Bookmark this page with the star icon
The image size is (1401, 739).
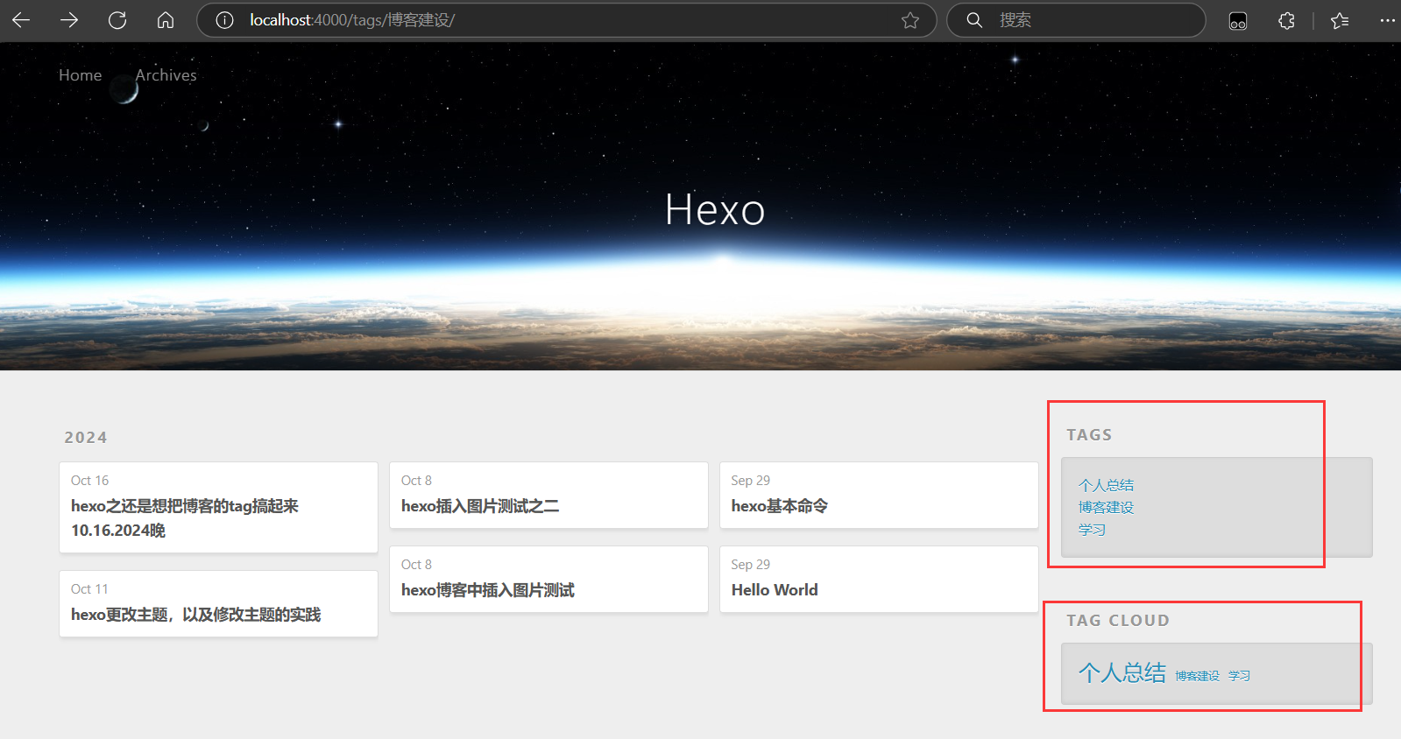pyautogui.click(x=910, y=20)
